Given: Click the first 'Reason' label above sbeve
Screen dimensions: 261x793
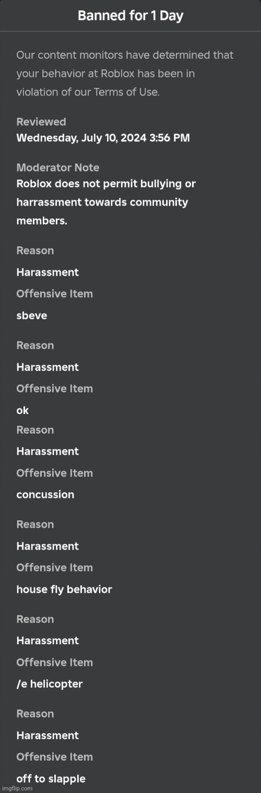Looking at the screenshot, I should 35,251.
